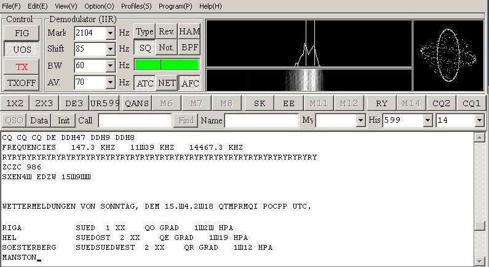Open the Profiles(S) menu
489x267 pixels.
point(137,6)
